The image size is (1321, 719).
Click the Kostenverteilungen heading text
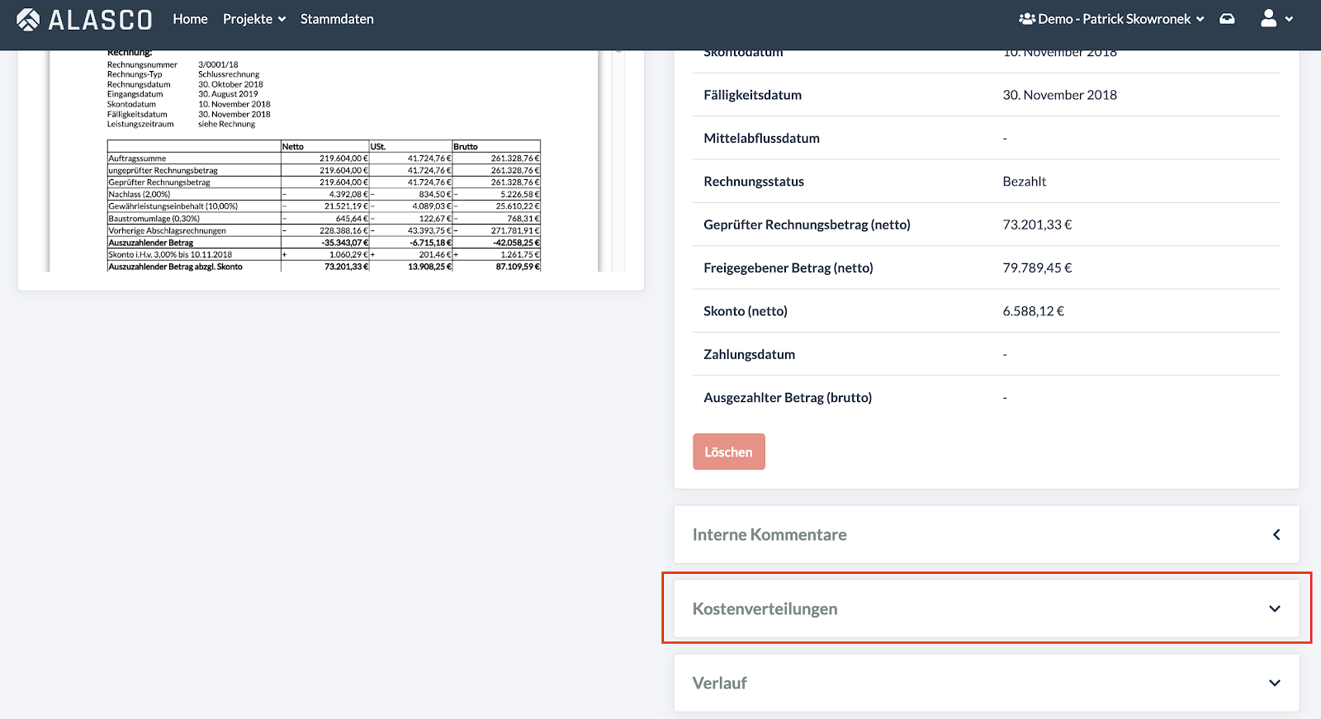765,608
